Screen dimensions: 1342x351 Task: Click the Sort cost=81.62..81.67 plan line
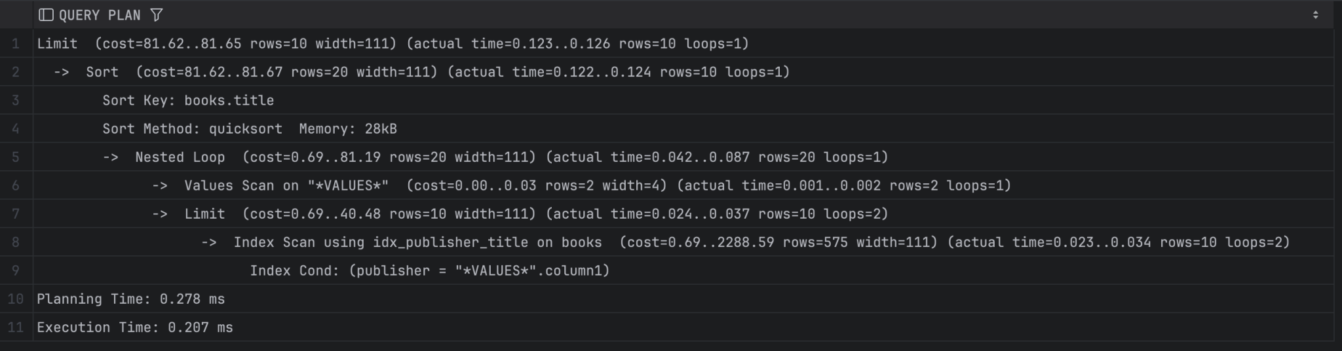[438, 72]
